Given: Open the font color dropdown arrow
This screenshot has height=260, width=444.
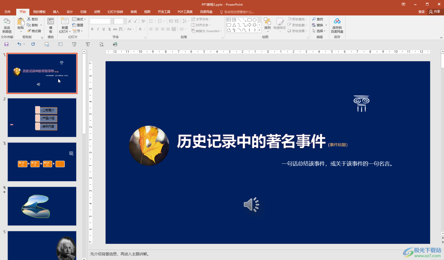Looking at the screenshot, I should [144, 29].
